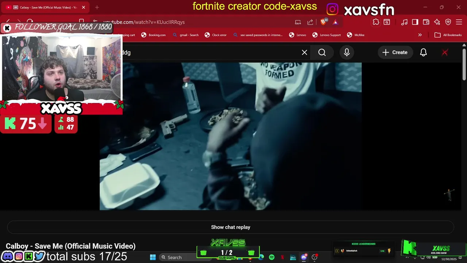Viewport: 467px width, 263px height.
Task: Open Netflix from the taskbar
Action: (x=282, y=257)
